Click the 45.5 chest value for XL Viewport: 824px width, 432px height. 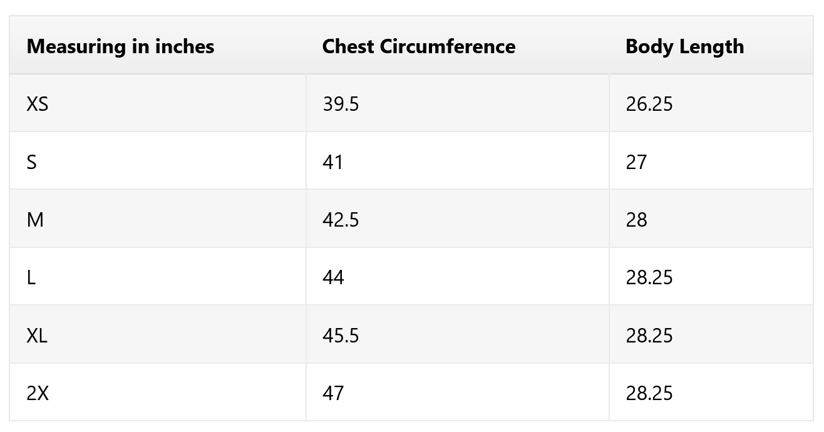click(341, 336)
